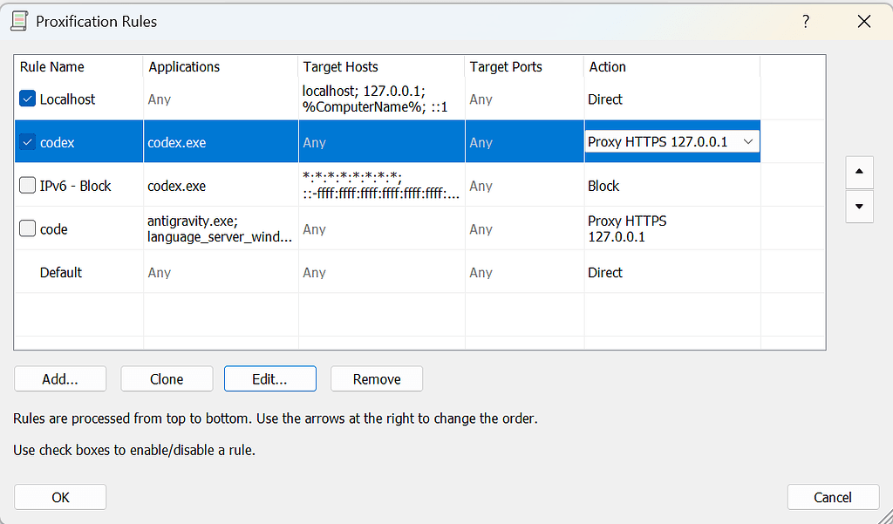
Task: Click the Remove button
Action: click(377, 378)
